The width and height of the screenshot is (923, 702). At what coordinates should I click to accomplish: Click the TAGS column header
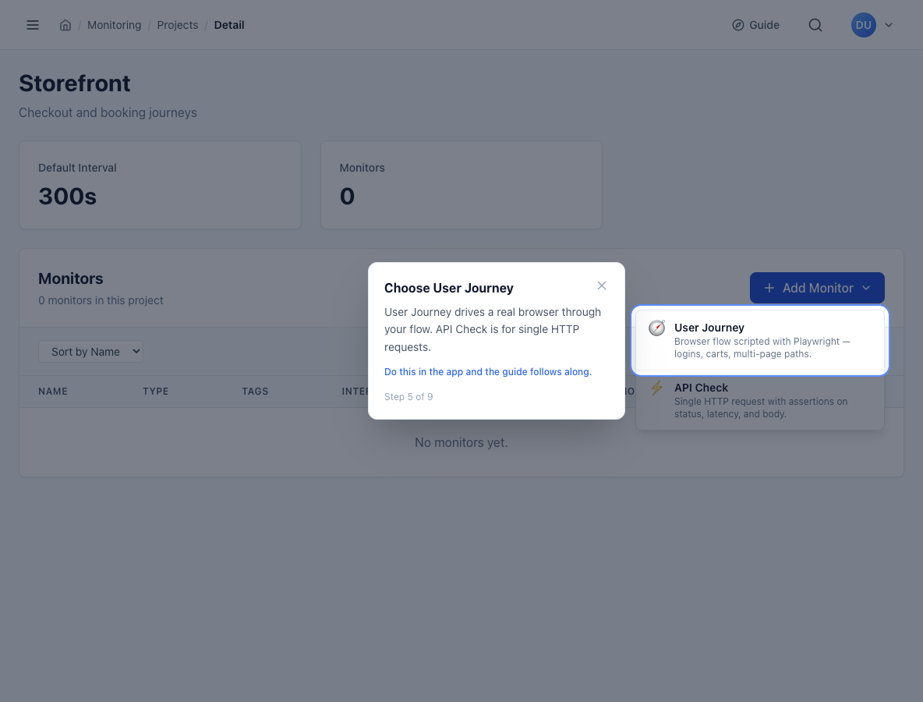255,392
